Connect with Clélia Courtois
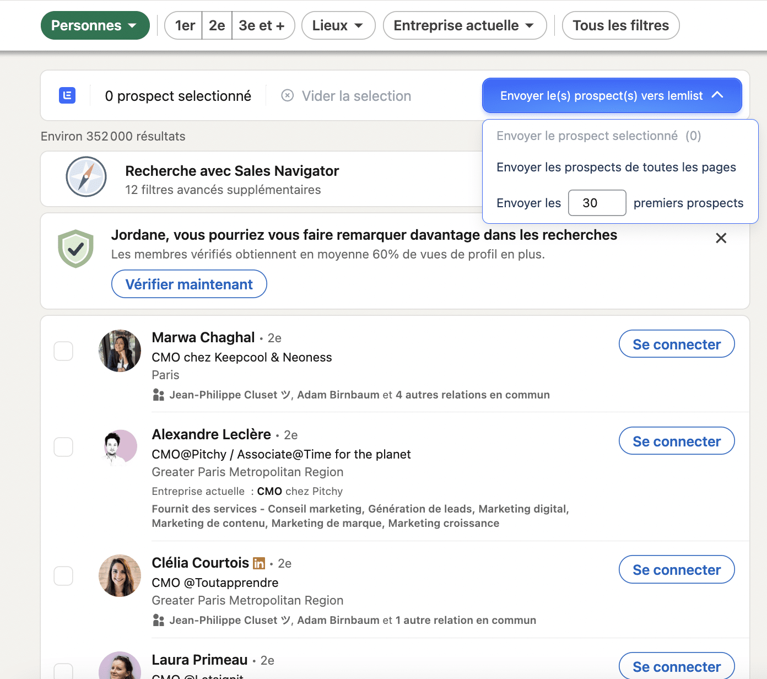 click(677, 569)
